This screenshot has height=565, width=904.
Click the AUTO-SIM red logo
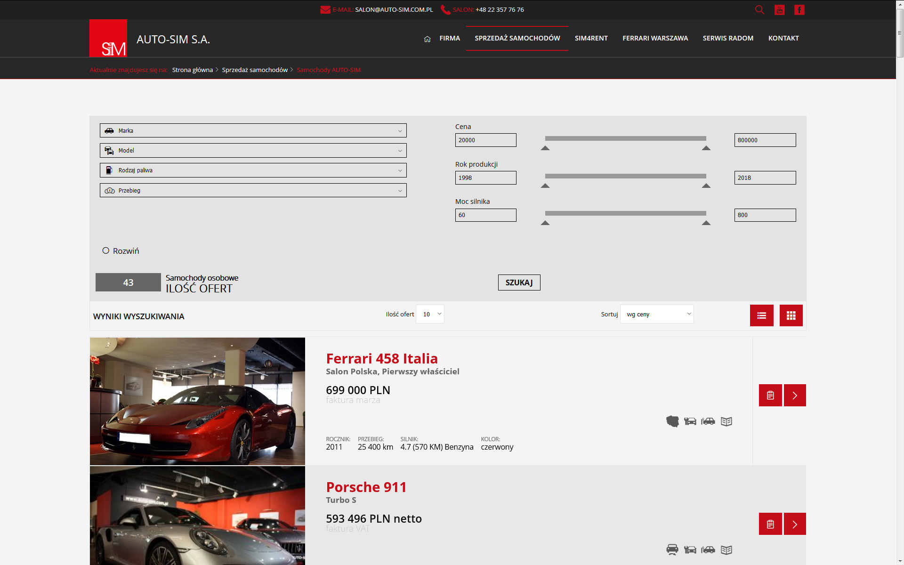coord(108,38)
